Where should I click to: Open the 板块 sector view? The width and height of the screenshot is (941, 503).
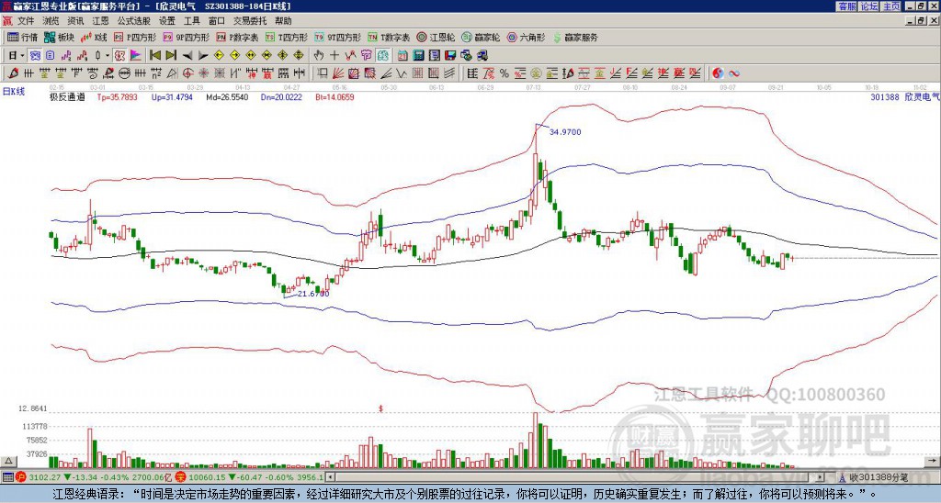(x=58, y=37)
